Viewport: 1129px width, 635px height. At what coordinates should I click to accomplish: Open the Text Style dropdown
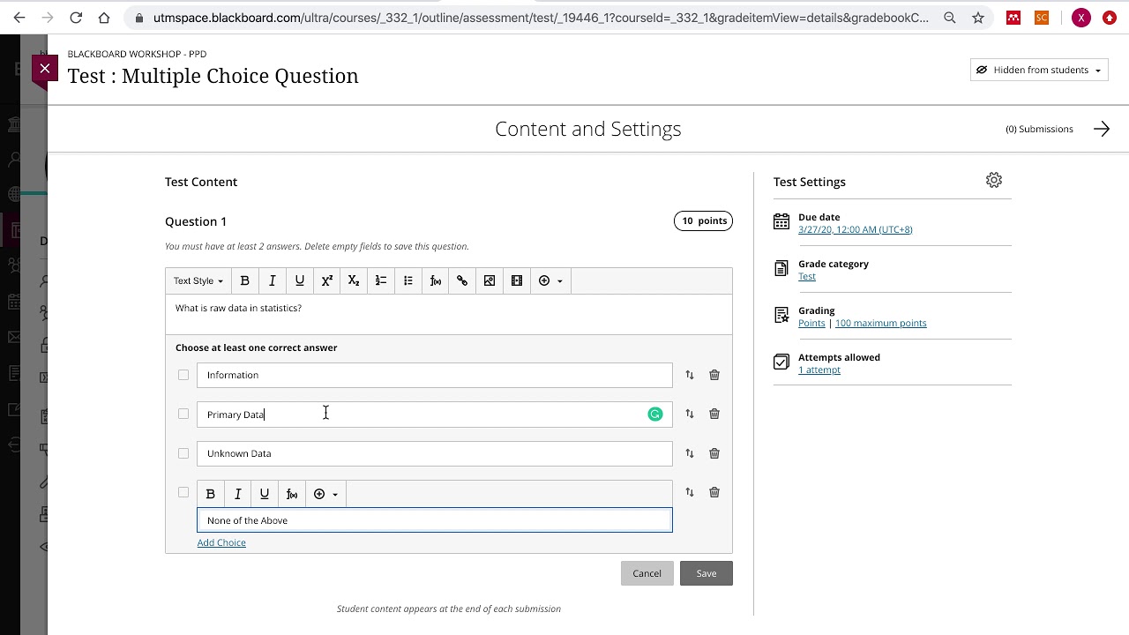point(198,280)
